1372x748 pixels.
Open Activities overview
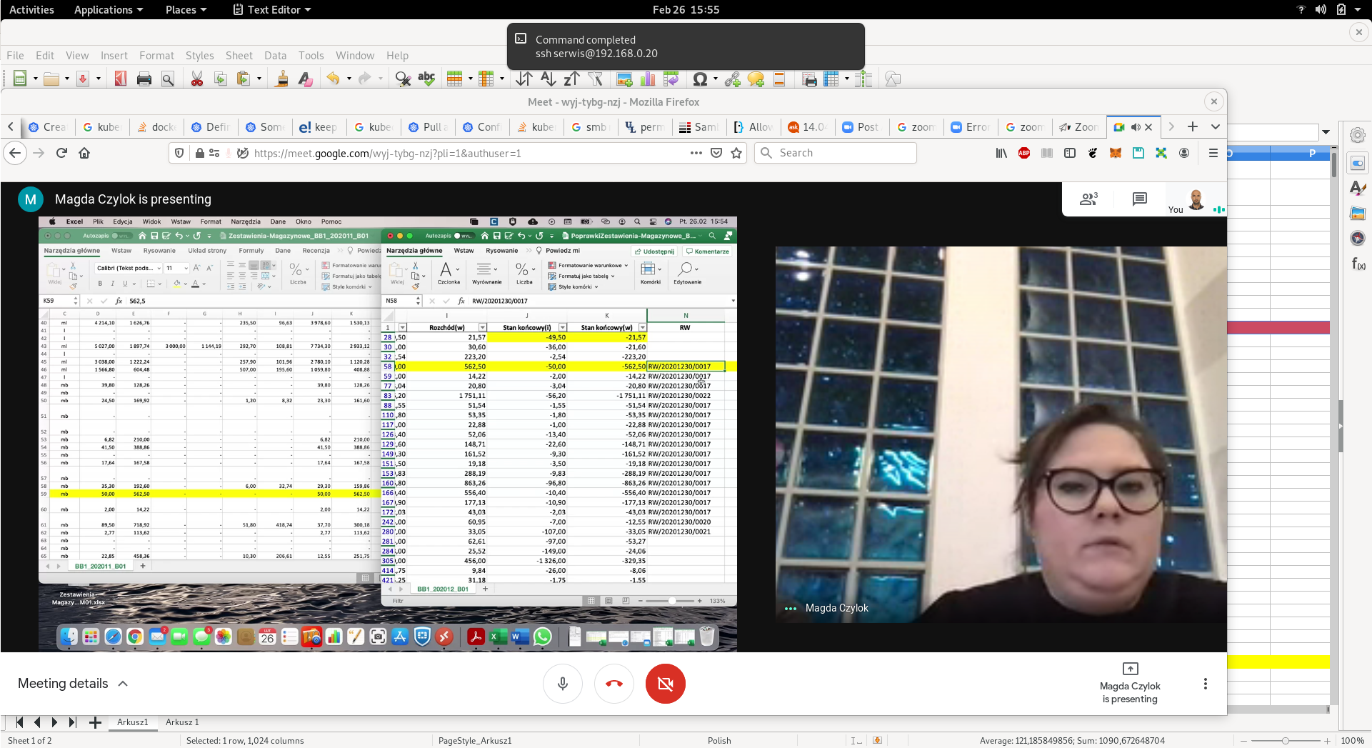tap(31, 10)
